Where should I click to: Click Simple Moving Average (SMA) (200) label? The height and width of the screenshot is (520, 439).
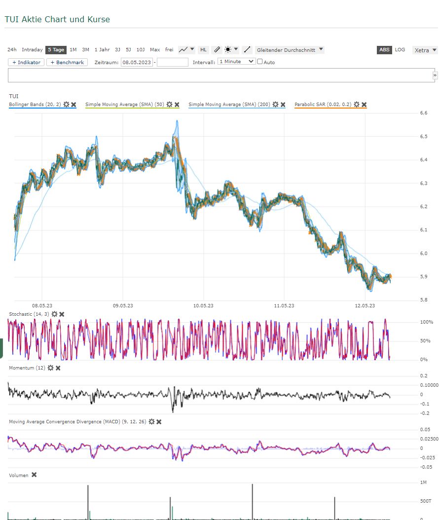tap(229, 105)
